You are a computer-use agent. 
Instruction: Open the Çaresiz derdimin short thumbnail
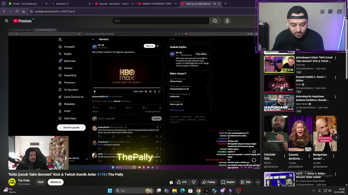300,133
